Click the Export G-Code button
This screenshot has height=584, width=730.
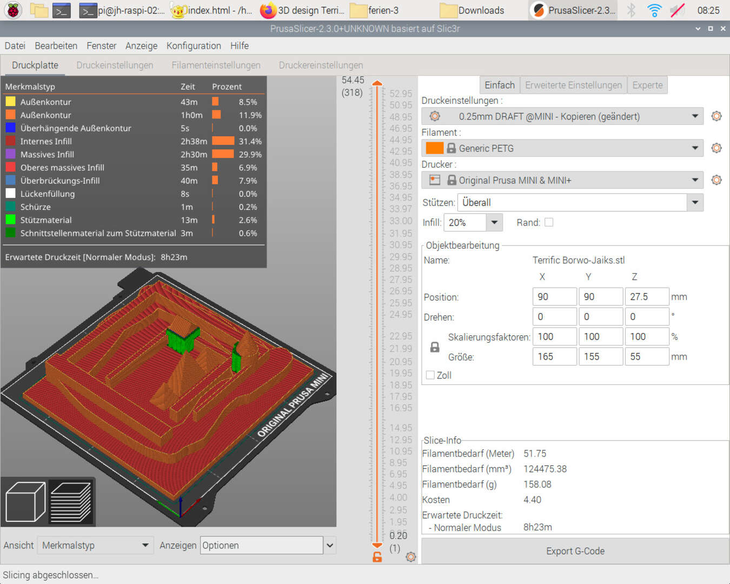(x=575, y=551)
